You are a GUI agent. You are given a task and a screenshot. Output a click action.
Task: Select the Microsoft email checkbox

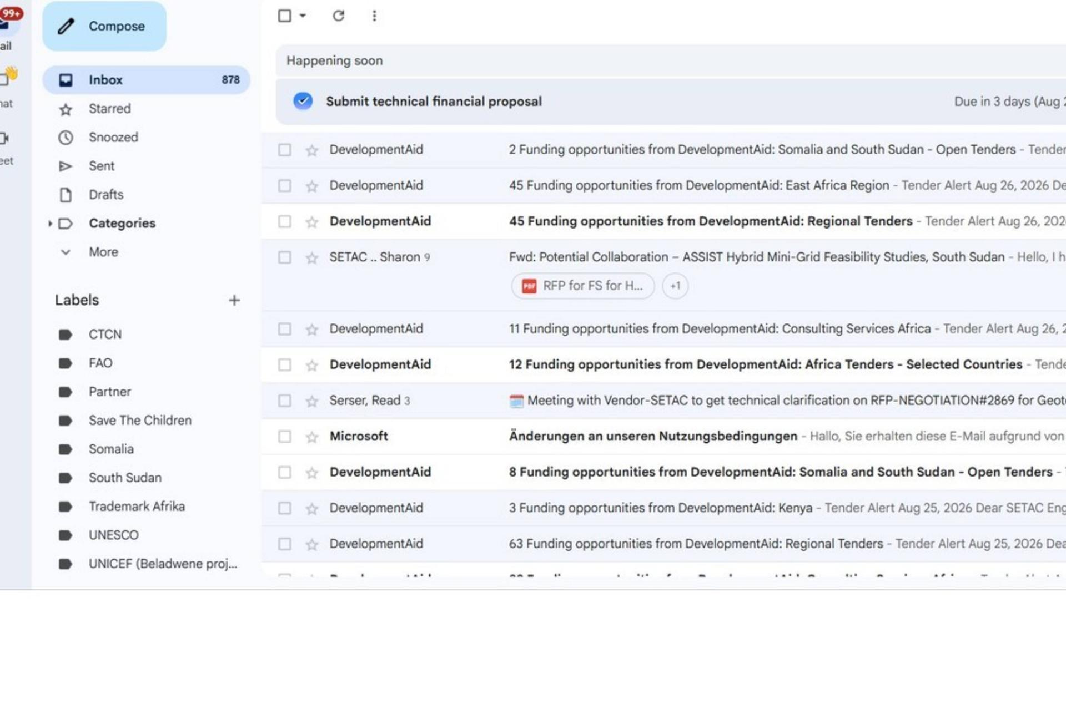click(x=285, y=437)
